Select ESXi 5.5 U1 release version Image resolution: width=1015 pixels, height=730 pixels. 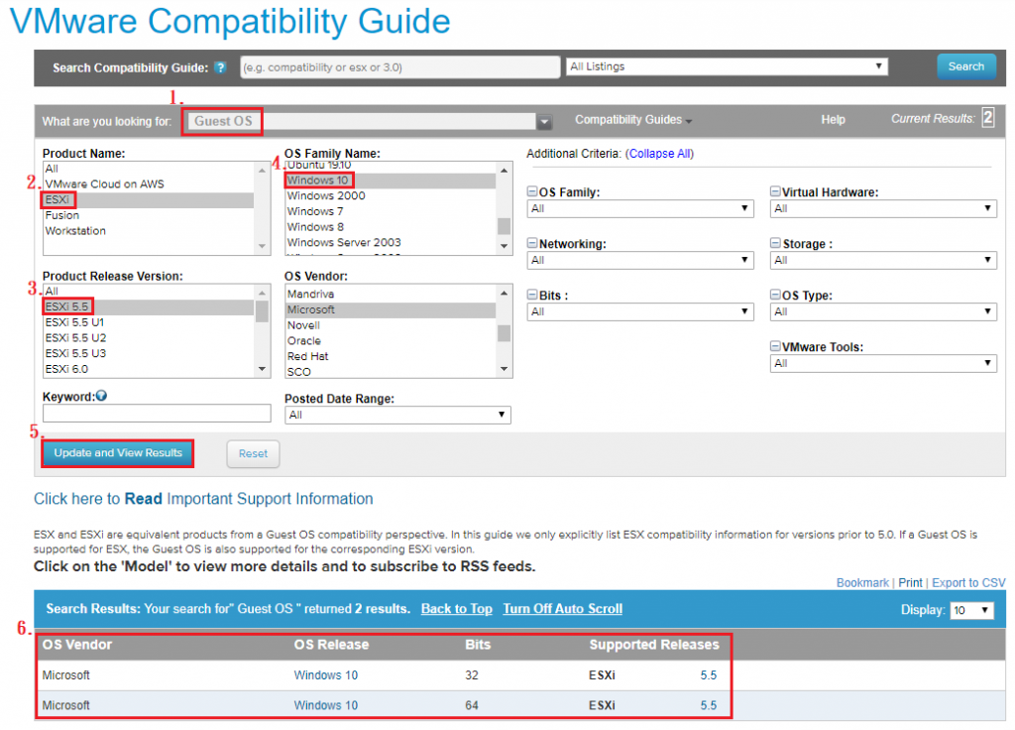(x=149, y=322)
